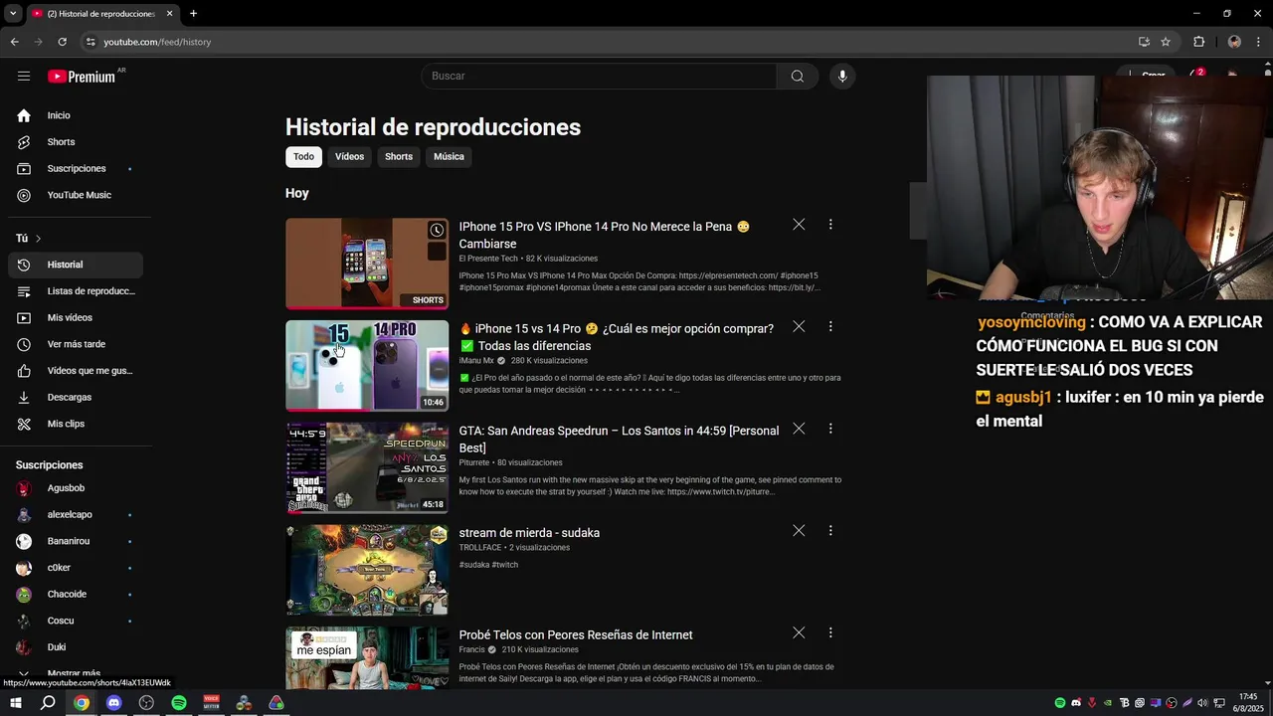The height and width of the screenshot is (716, 1273).
Task: Remove stream de mierda from history
Action: tap(799, 531)
